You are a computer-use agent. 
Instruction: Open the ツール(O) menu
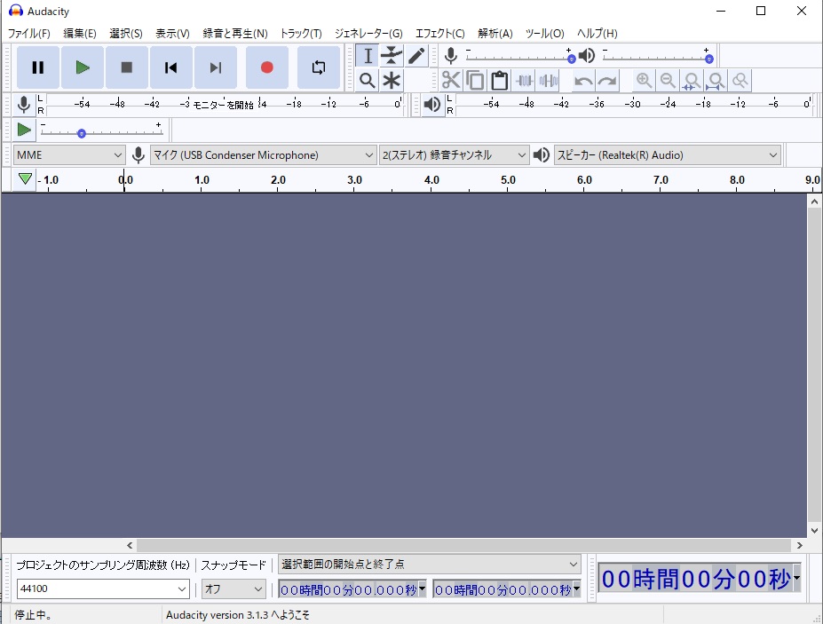coord(545,34)
